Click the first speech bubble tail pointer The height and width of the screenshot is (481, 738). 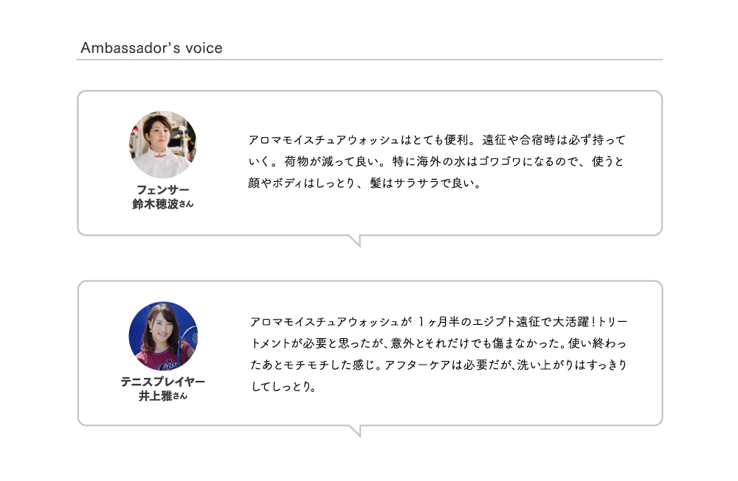[x=356, y=240]
